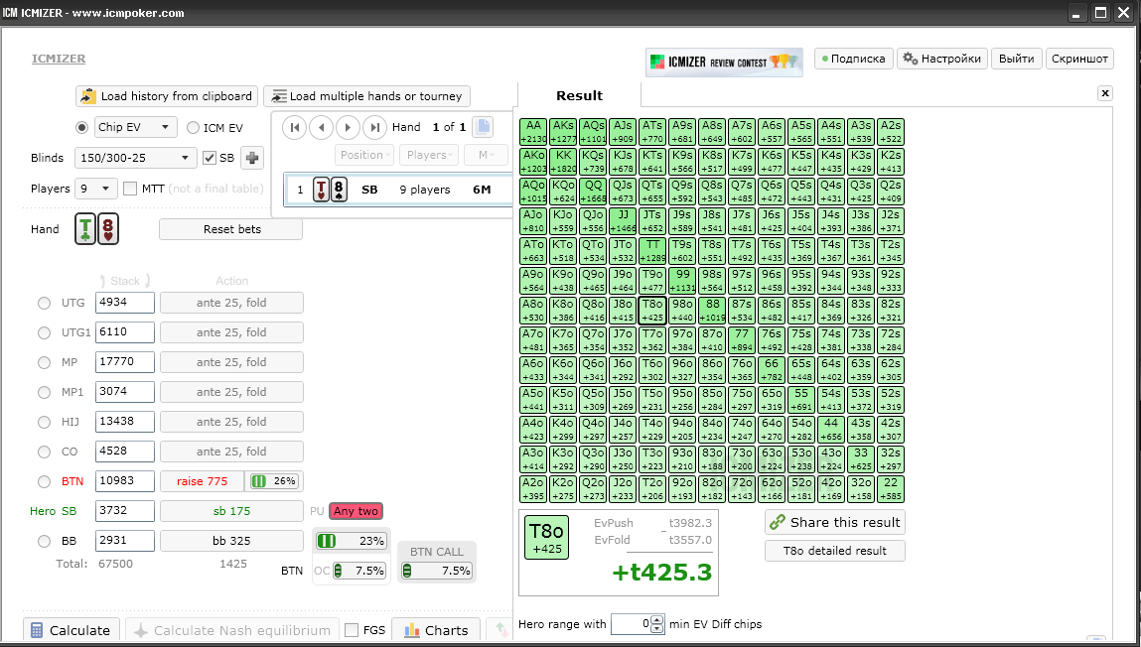Close the Result panel with X
Screen dimensions: 1141x647
click(1104, 93)
